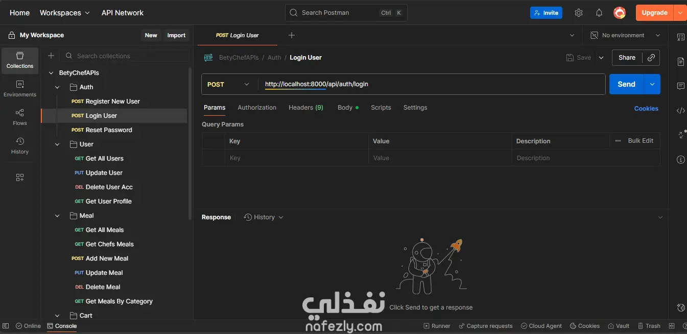Open the POST method dropdown
This screenshot has height=334, width=687.
[228, 84]
